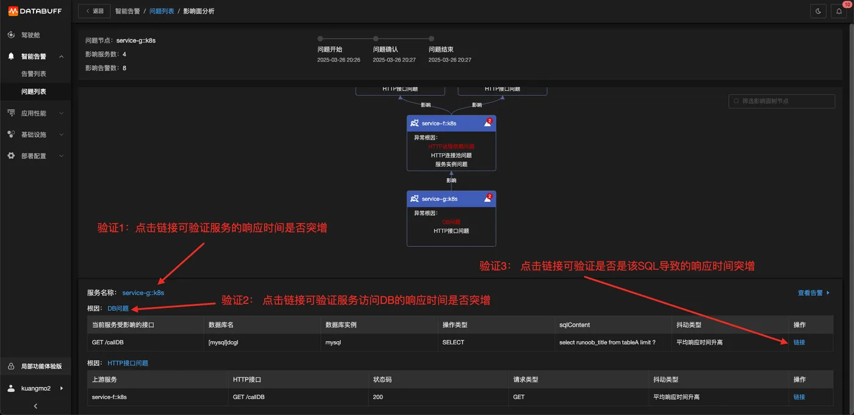Viewport: 854px width, 415px height.
Task: Click 链接 in the service-f::k8s upstream row
Action: (799, 397)
